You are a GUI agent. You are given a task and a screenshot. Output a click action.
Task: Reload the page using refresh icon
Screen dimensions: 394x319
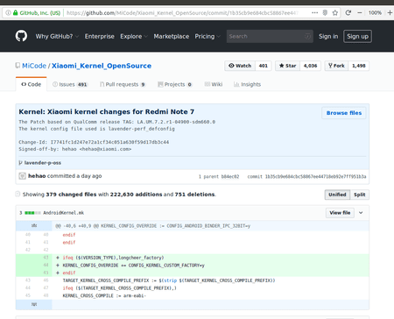click(348, 13)
